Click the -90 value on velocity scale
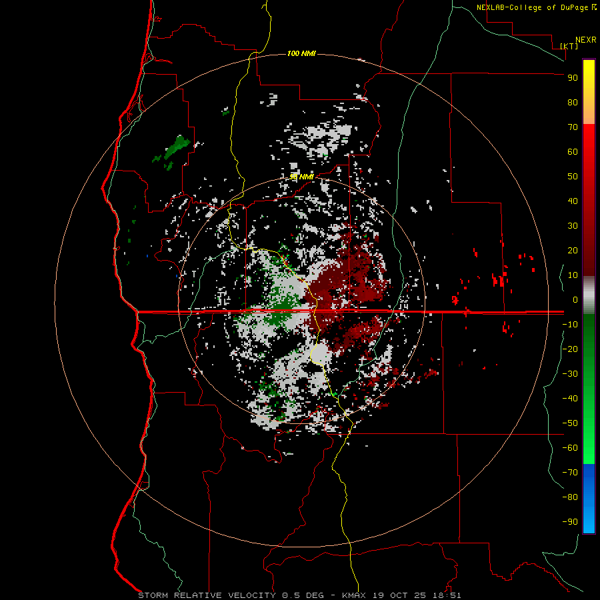This screenshot has height=600, width=600. pyautogui.click(x=570, y=522)
